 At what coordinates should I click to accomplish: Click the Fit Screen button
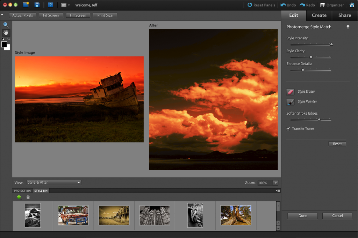tap(51, 15)
